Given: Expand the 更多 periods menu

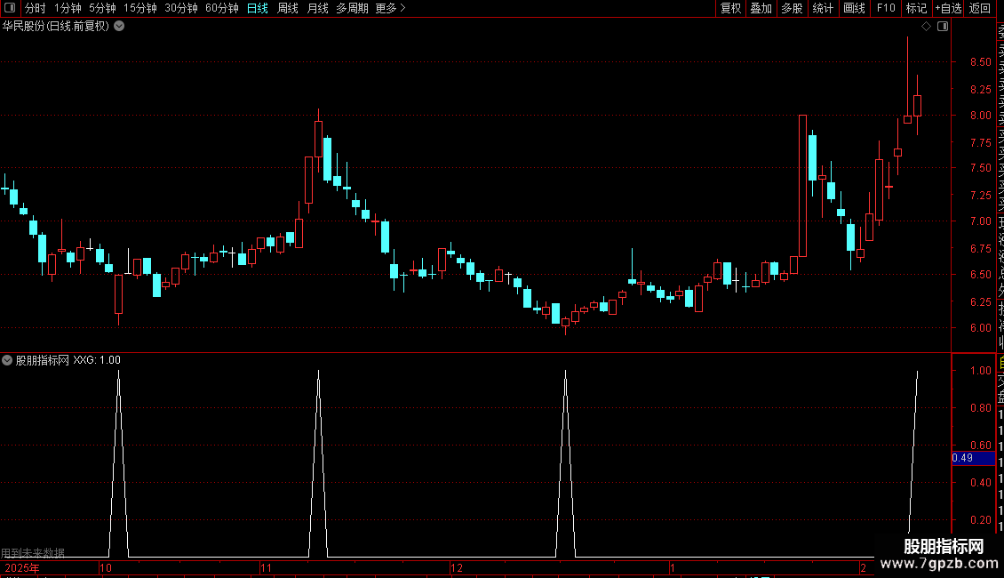Looking at the screenshot, I should pos(391,8).
